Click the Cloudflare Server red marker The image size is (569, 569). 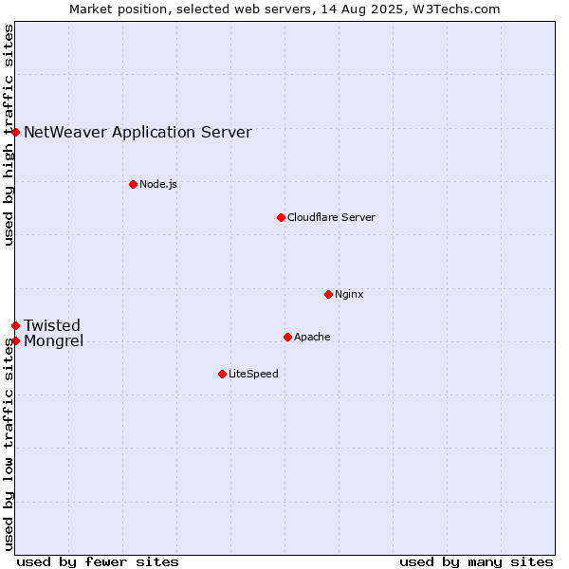tap(281, 218)
